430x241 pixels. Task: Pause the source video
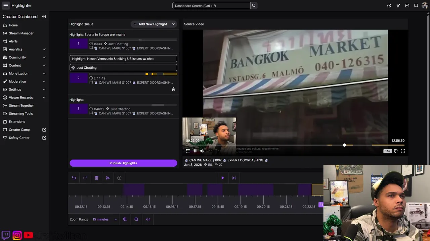(195, 151)
